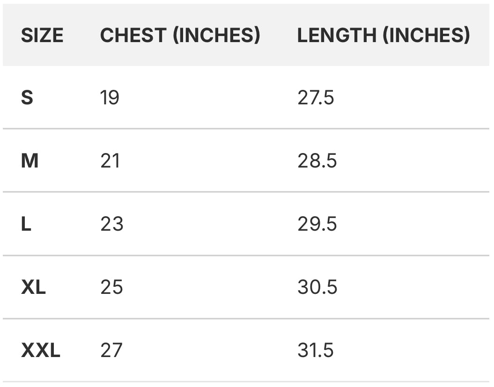Image resolution: width=494 pixels, height=387 pixels.
Task: Click chest value 19 for size S
Action: point(110,98)
